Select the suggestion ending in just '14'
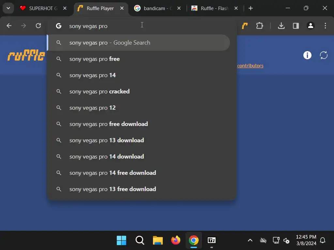Viewport: 334px width, 250px height. pos(139,75)
